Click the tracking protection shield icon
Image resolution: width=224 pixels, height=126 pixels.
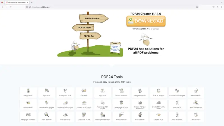point(27,7)
